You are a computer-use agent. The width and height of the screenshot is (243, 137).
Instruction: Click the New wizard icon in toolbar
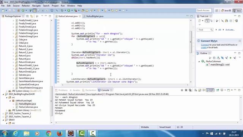(x=3, y=10)
